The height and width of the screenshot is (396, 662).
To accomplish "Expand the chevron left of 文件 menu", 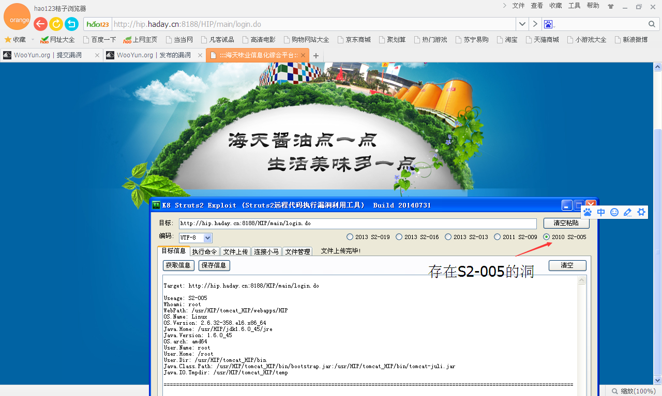I will coord(505,6).
